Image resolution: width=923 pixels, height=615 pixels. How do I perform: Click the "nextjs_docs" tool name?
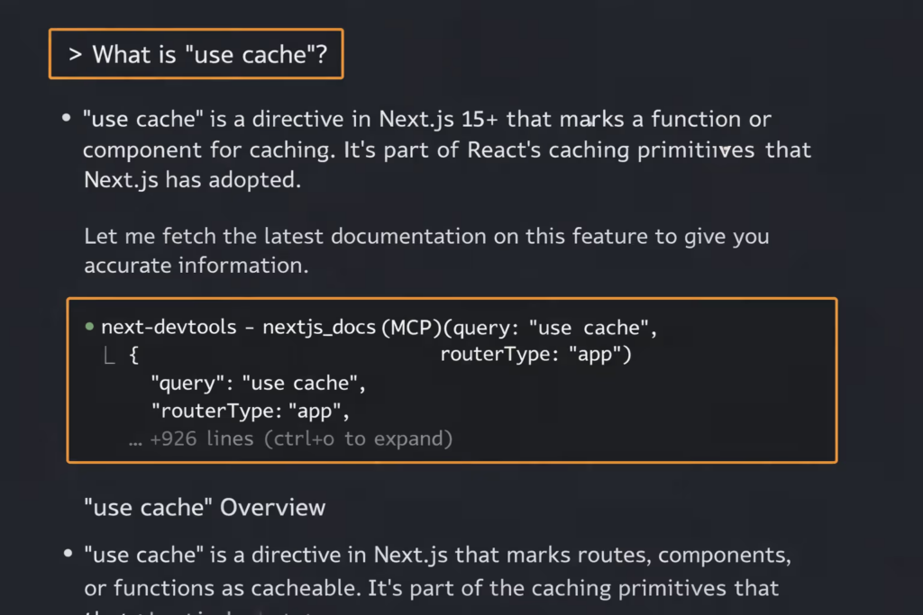318,328
